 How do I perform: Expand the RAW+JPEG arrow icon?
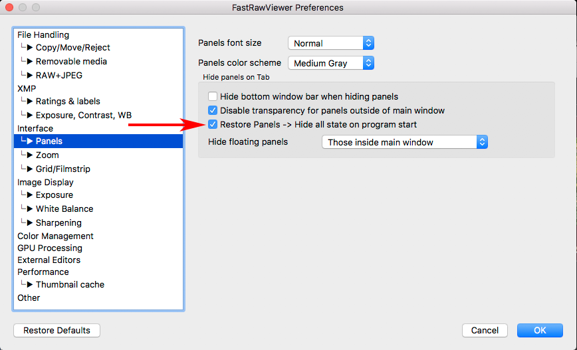click(x=30, y=76)
